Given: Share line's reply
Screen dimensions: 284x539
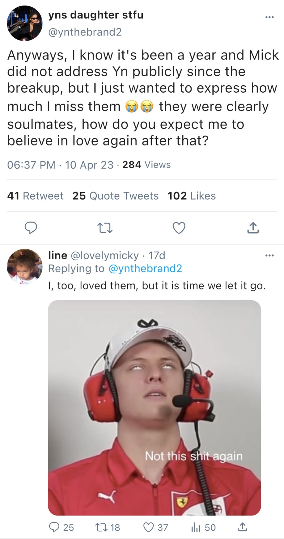Looking at the screenshot, I should click(243, 527).
